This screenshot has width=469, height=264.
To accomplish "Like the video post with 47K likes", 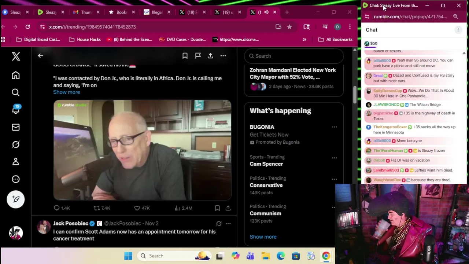I will pos(142,208).
